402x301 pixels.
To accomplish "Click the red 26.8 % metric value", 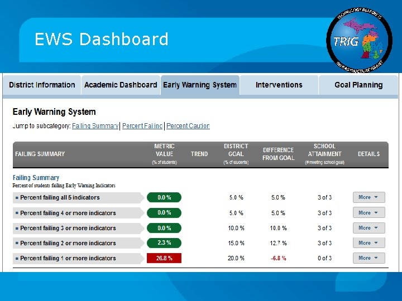I will [x=164, y=258].
